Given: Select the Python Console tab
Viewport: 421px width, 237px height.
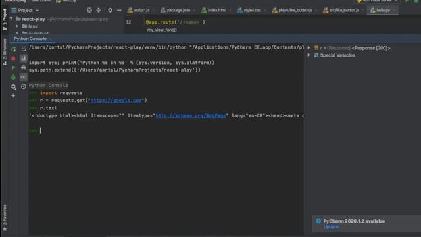Looking at the screenshot, I should (x=30, y=39).
